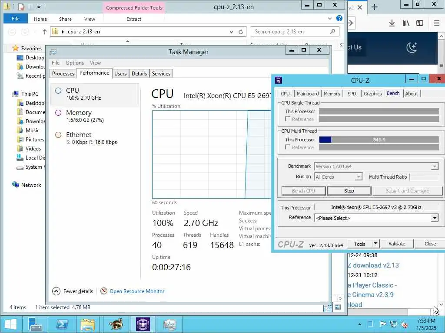Open the Reference processor dropdown

[435, 218]
